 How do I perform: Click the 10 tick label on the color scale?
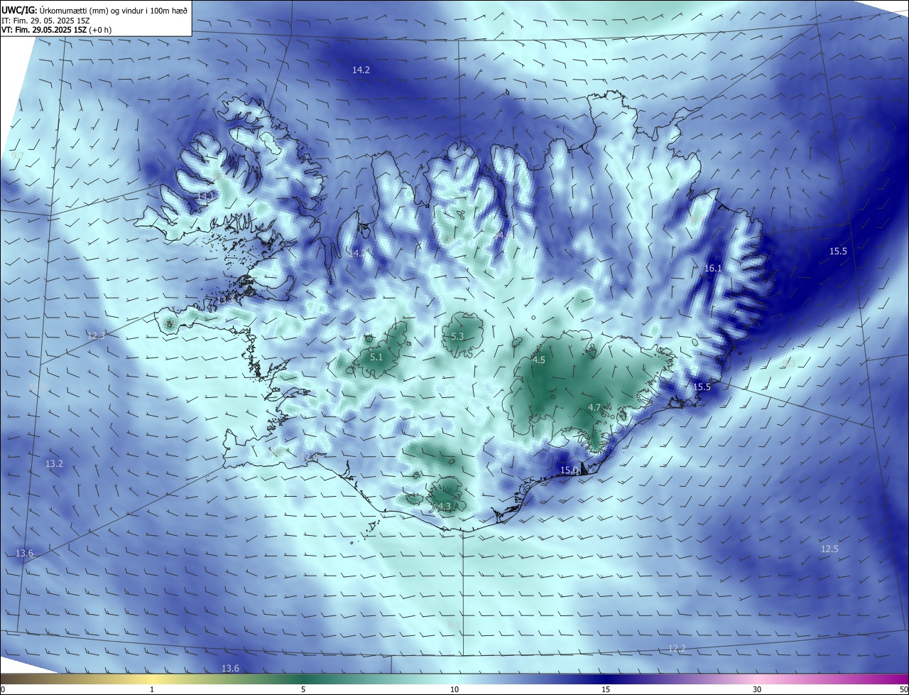tap(454, 689)
